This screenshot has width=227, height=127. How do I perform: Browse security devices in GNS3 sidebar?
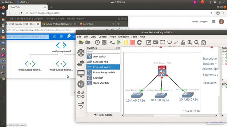(x=81, y=84)
